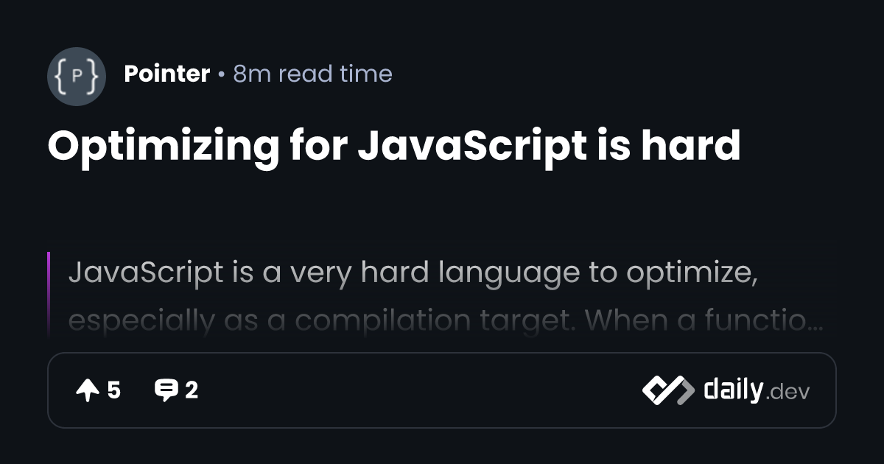Click the .dev suffix of the wordmark
Screen dimensions: 884x464
click(x=787, y=392)
